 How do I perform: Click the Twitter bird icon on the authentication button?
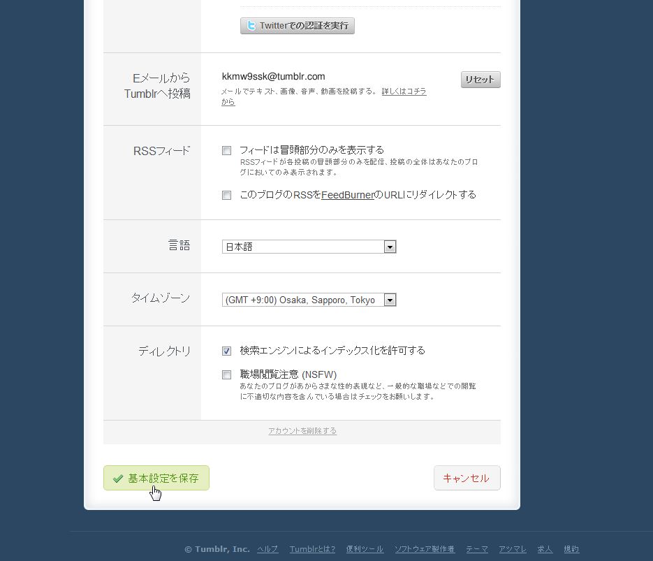coord(251,26)
